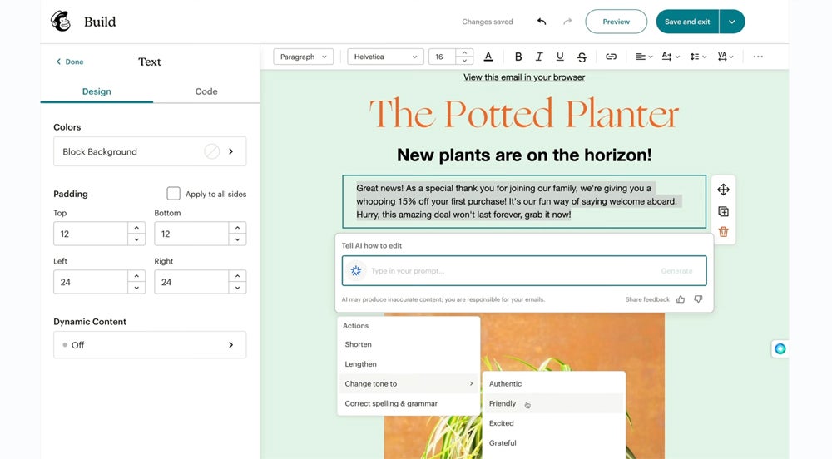Duplicate the block using copy icon
Screen dimensions: 832x459
coord(723,211)
